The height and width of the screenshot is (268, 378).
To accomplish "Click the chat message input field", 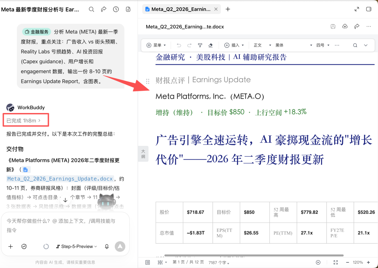I will click(x=65, y=226).
